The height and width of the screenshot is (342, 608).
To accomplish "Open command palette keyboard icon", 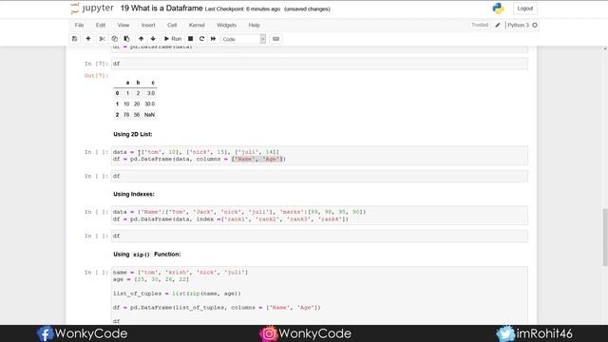I will click(x=275, y=39).
